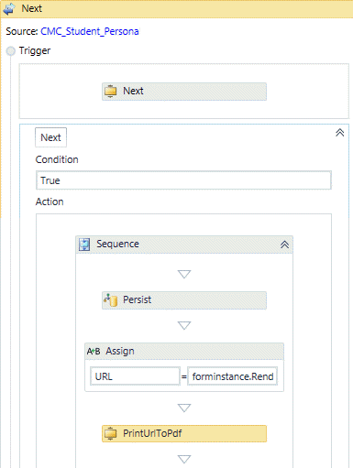The height and width of the screenshot is (468, 353).
Task: Click the Persist database icon
Action: tap(111, 299)
